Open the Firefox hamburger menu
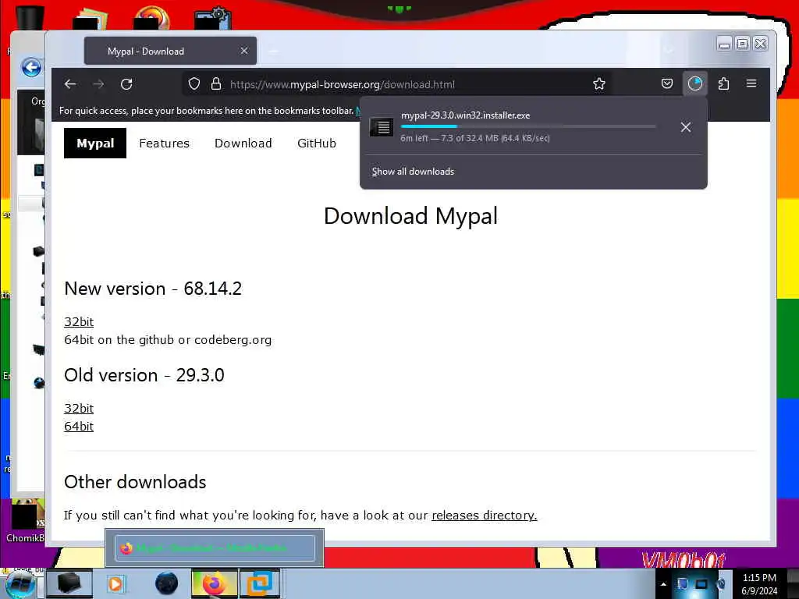Image resolution: width=799 pixels, height=599 pixels. [x=751, y=83]
